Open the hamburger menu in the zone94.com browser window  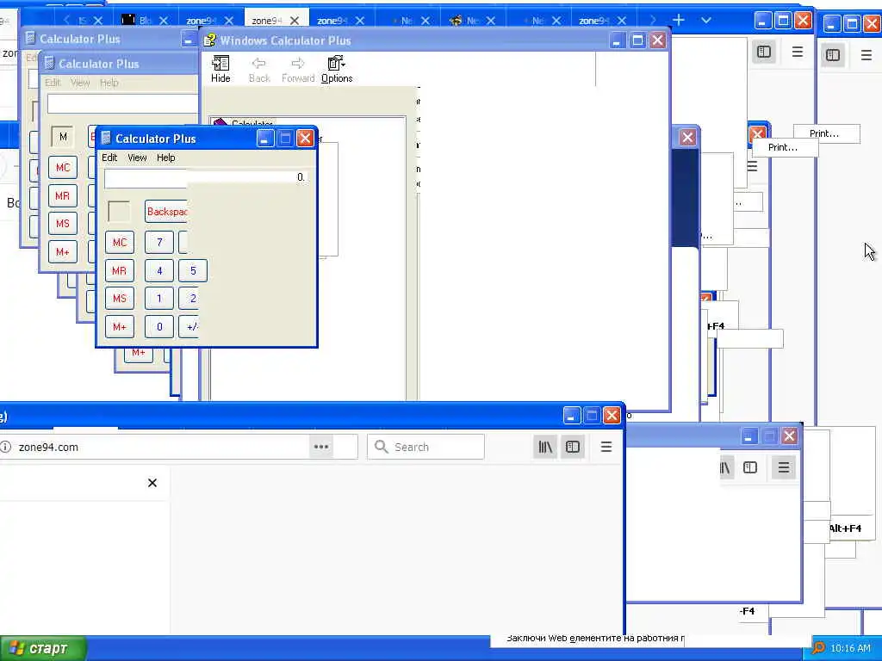(606, 447)
